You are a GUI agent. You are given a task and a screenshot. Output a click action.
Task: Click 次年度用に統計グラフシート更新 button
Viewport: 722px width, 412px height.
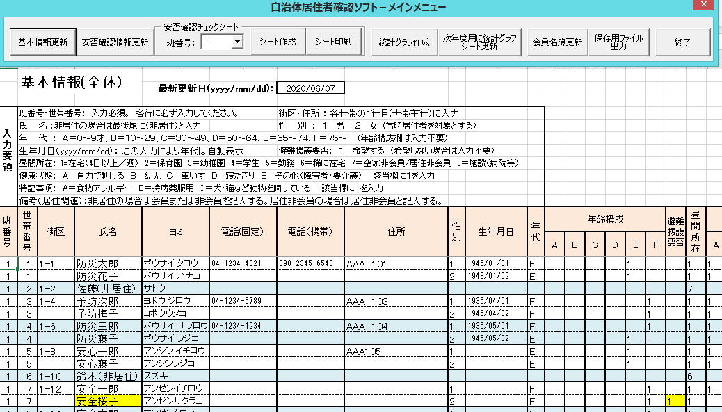pyautogui.click(x=480, y=42)
